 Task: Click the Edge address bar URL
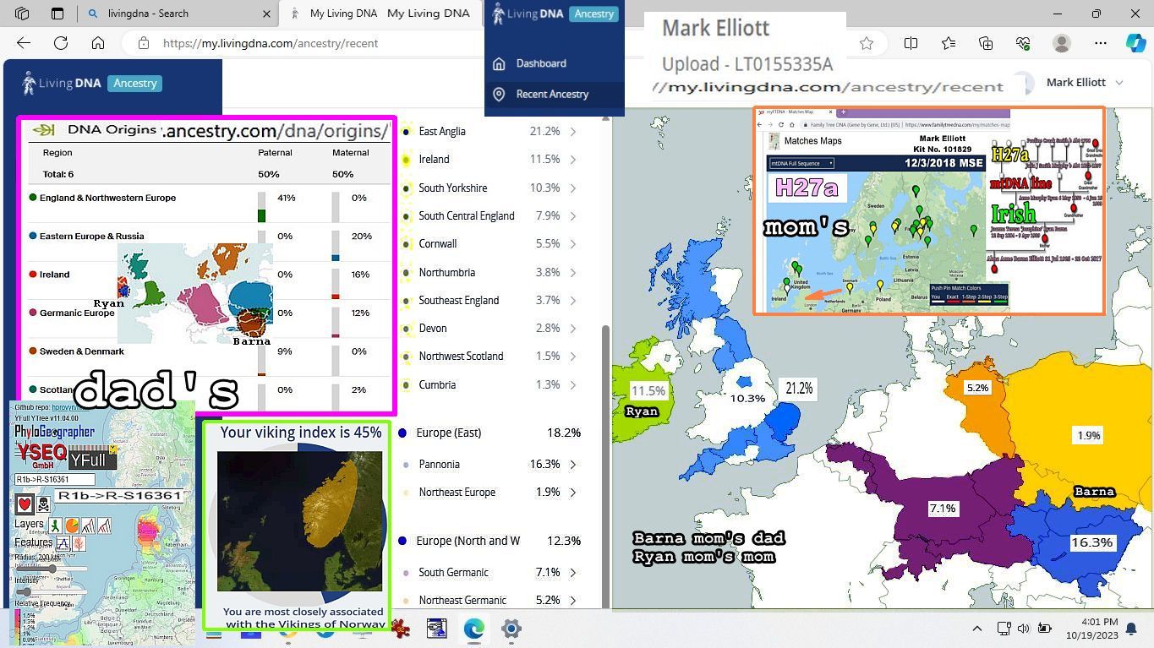click(271, 43)
